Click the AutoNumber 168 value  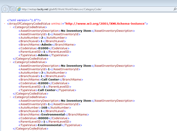click(44, 107)
